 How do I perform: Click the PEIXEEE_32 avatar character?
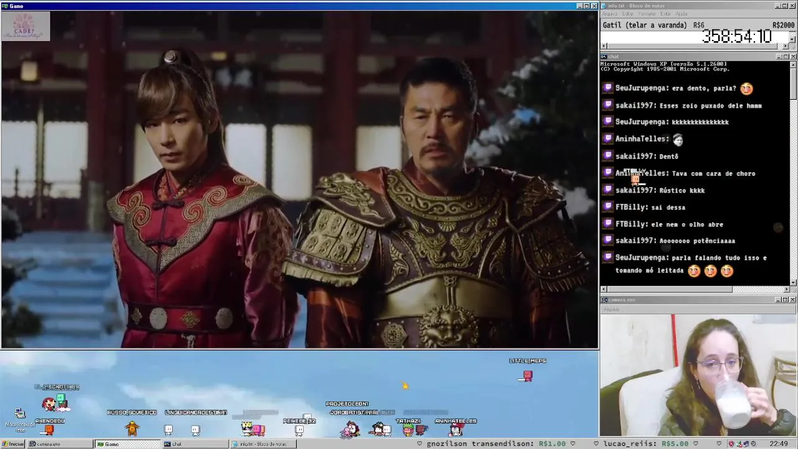[x=299, y=430]
